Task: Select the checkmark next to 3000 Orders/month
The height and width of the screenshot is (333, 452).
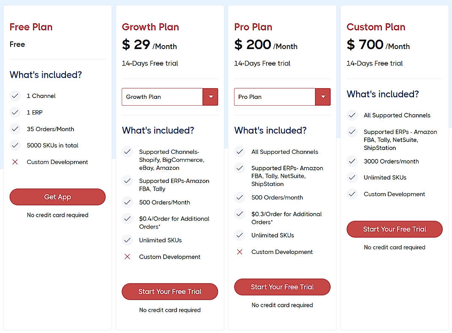Action: click(x=352, y=161)
